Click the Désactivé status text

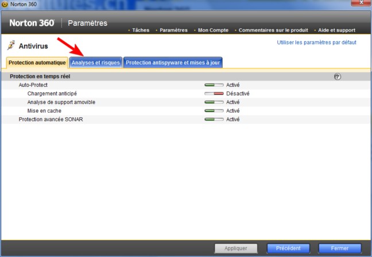pyautogui.click(x=238, y=94)
